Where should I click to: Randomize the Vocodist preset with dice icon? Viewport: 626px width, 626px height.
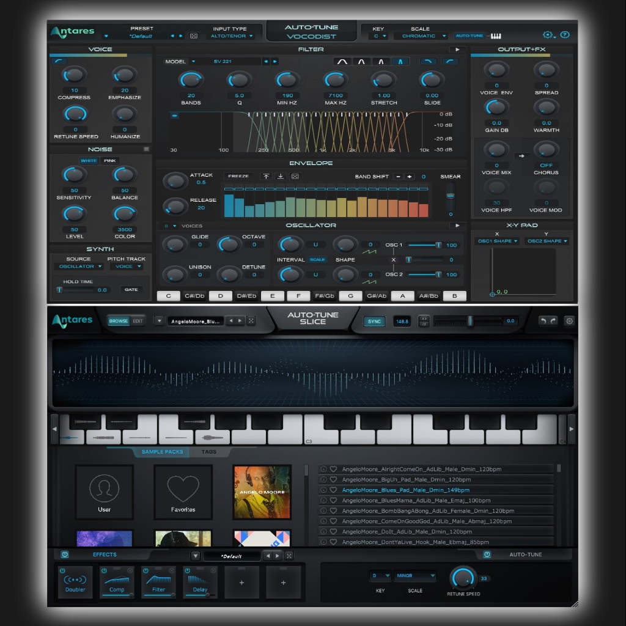[x=194, y=36]
